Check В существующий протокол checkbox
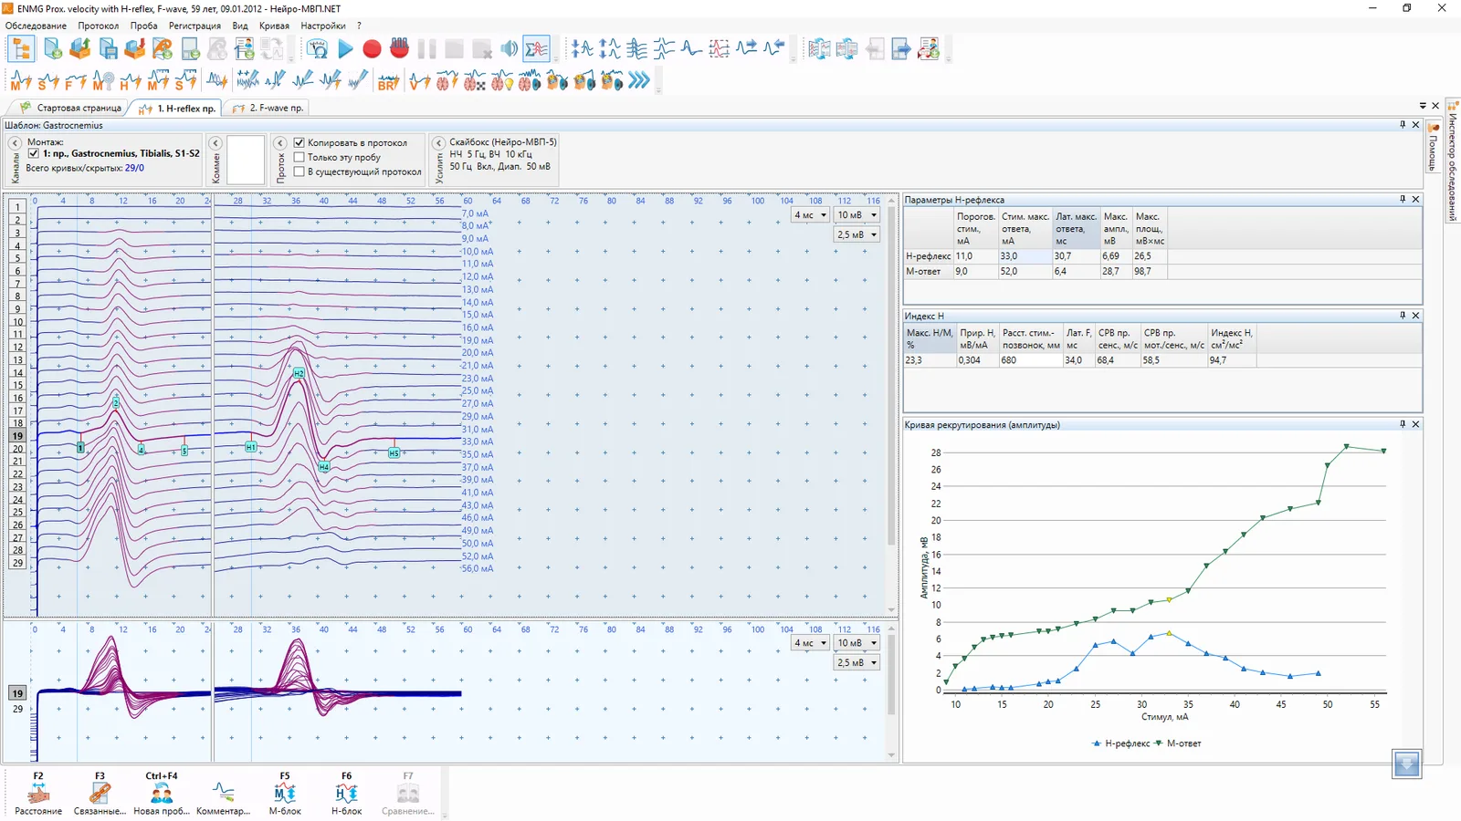This screenshot has width=1461, height=821. 299,171
